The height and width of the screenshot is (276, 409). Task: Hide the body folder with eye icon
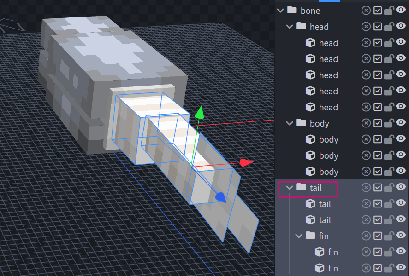tap(401, 123)
